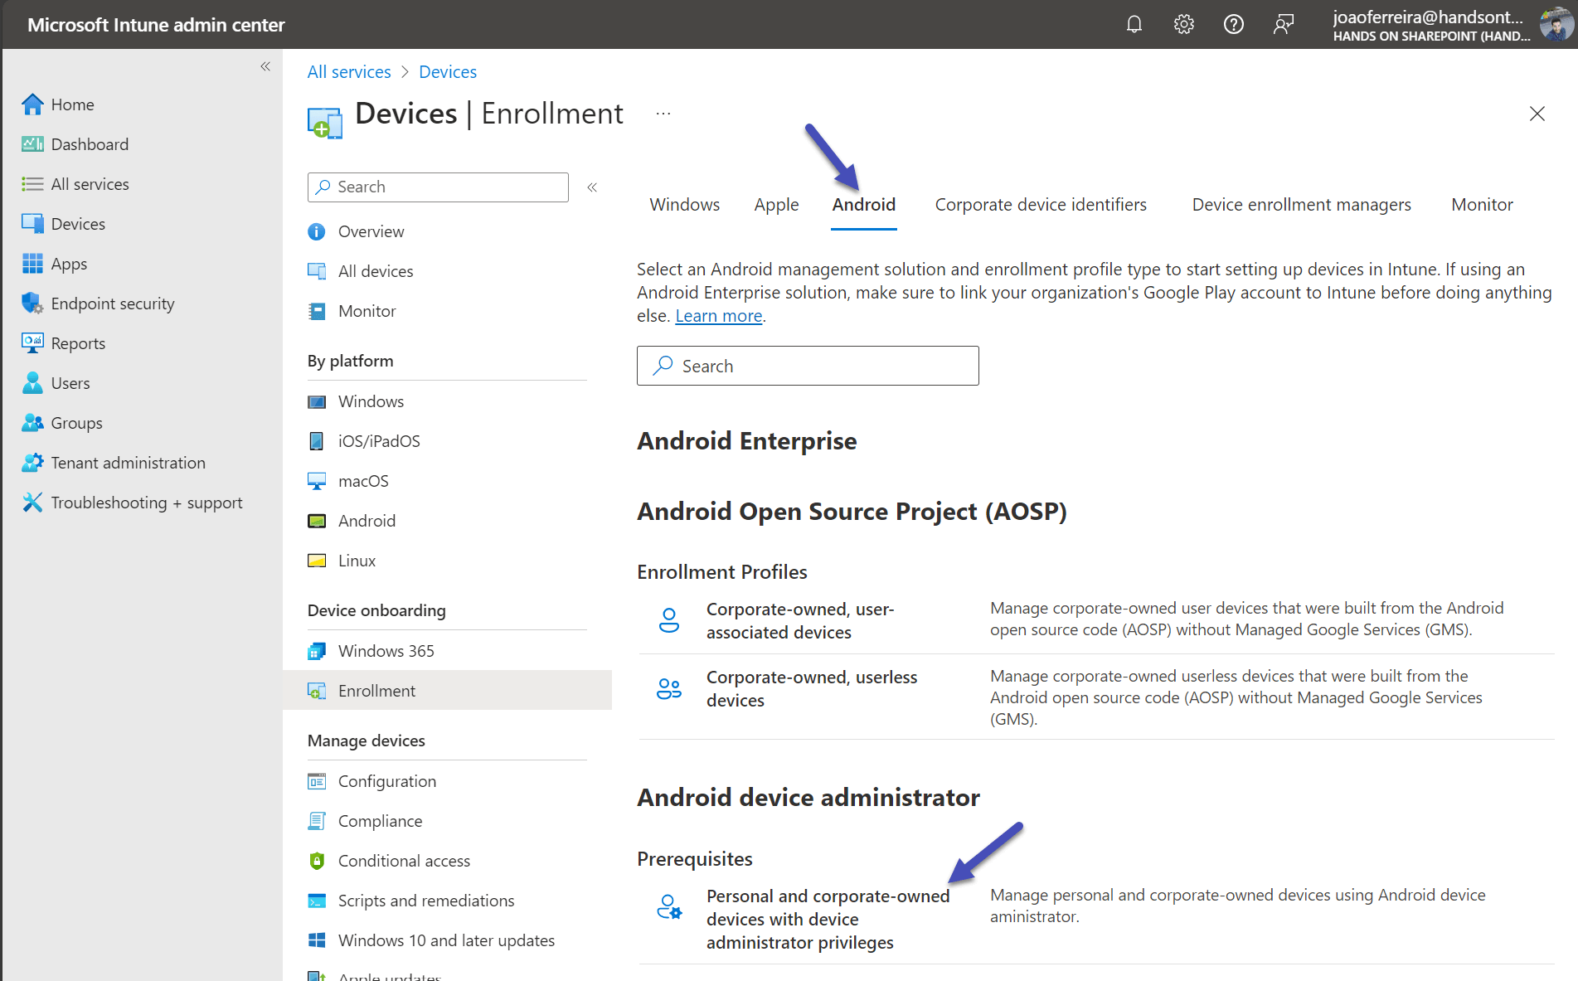Open Groups from the sidebar
The image size is (1578, 981).
[x=75, y=422]
